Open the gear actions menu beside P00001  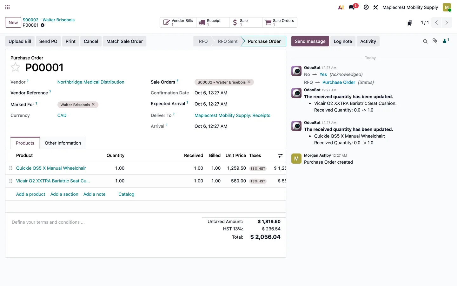43,25
